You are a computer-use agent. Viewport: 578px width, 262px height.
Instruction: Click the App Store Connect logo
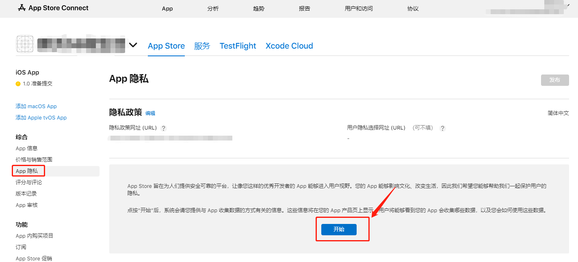(53, 8)
